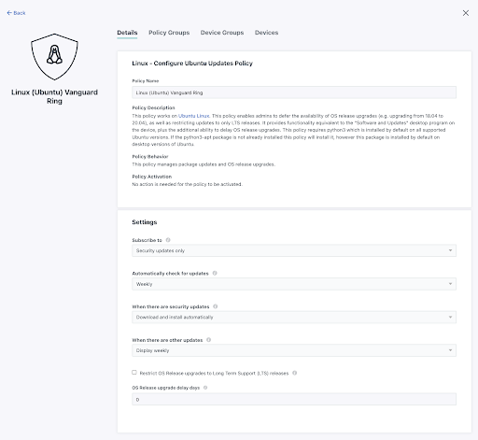Show info for Automatically check for updates
Screen dimensions: 478x440
tap(215, 273)
